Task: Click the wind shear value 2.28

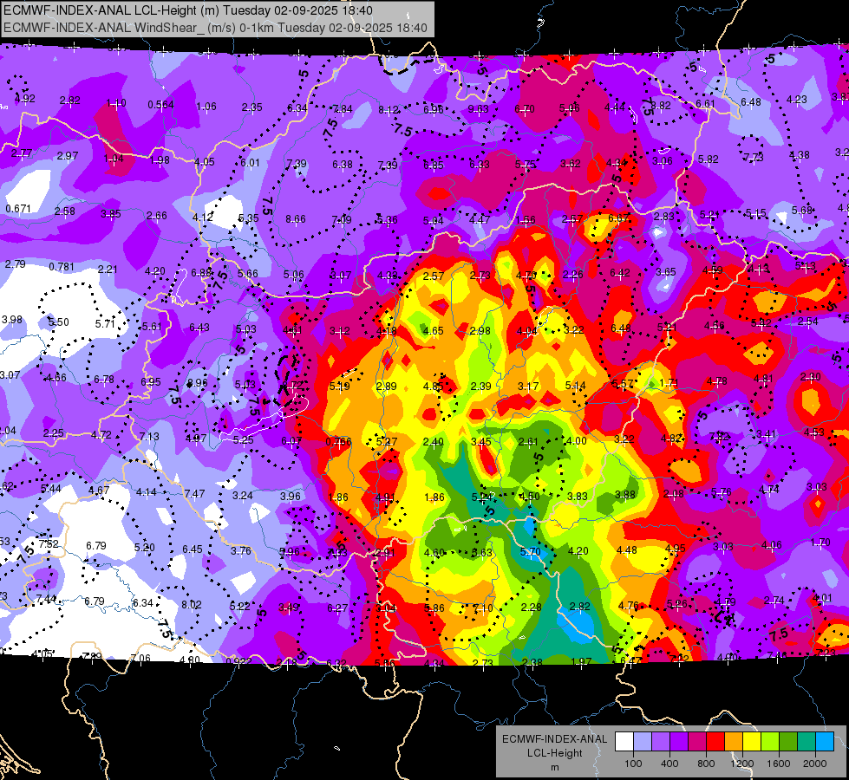Action: [531, 608]
